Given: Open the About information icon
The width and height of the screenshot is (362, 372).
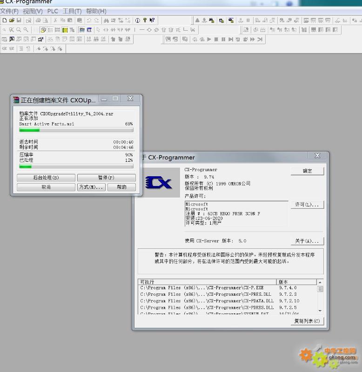Looking at the screenshot, I should tap(137, 20).
